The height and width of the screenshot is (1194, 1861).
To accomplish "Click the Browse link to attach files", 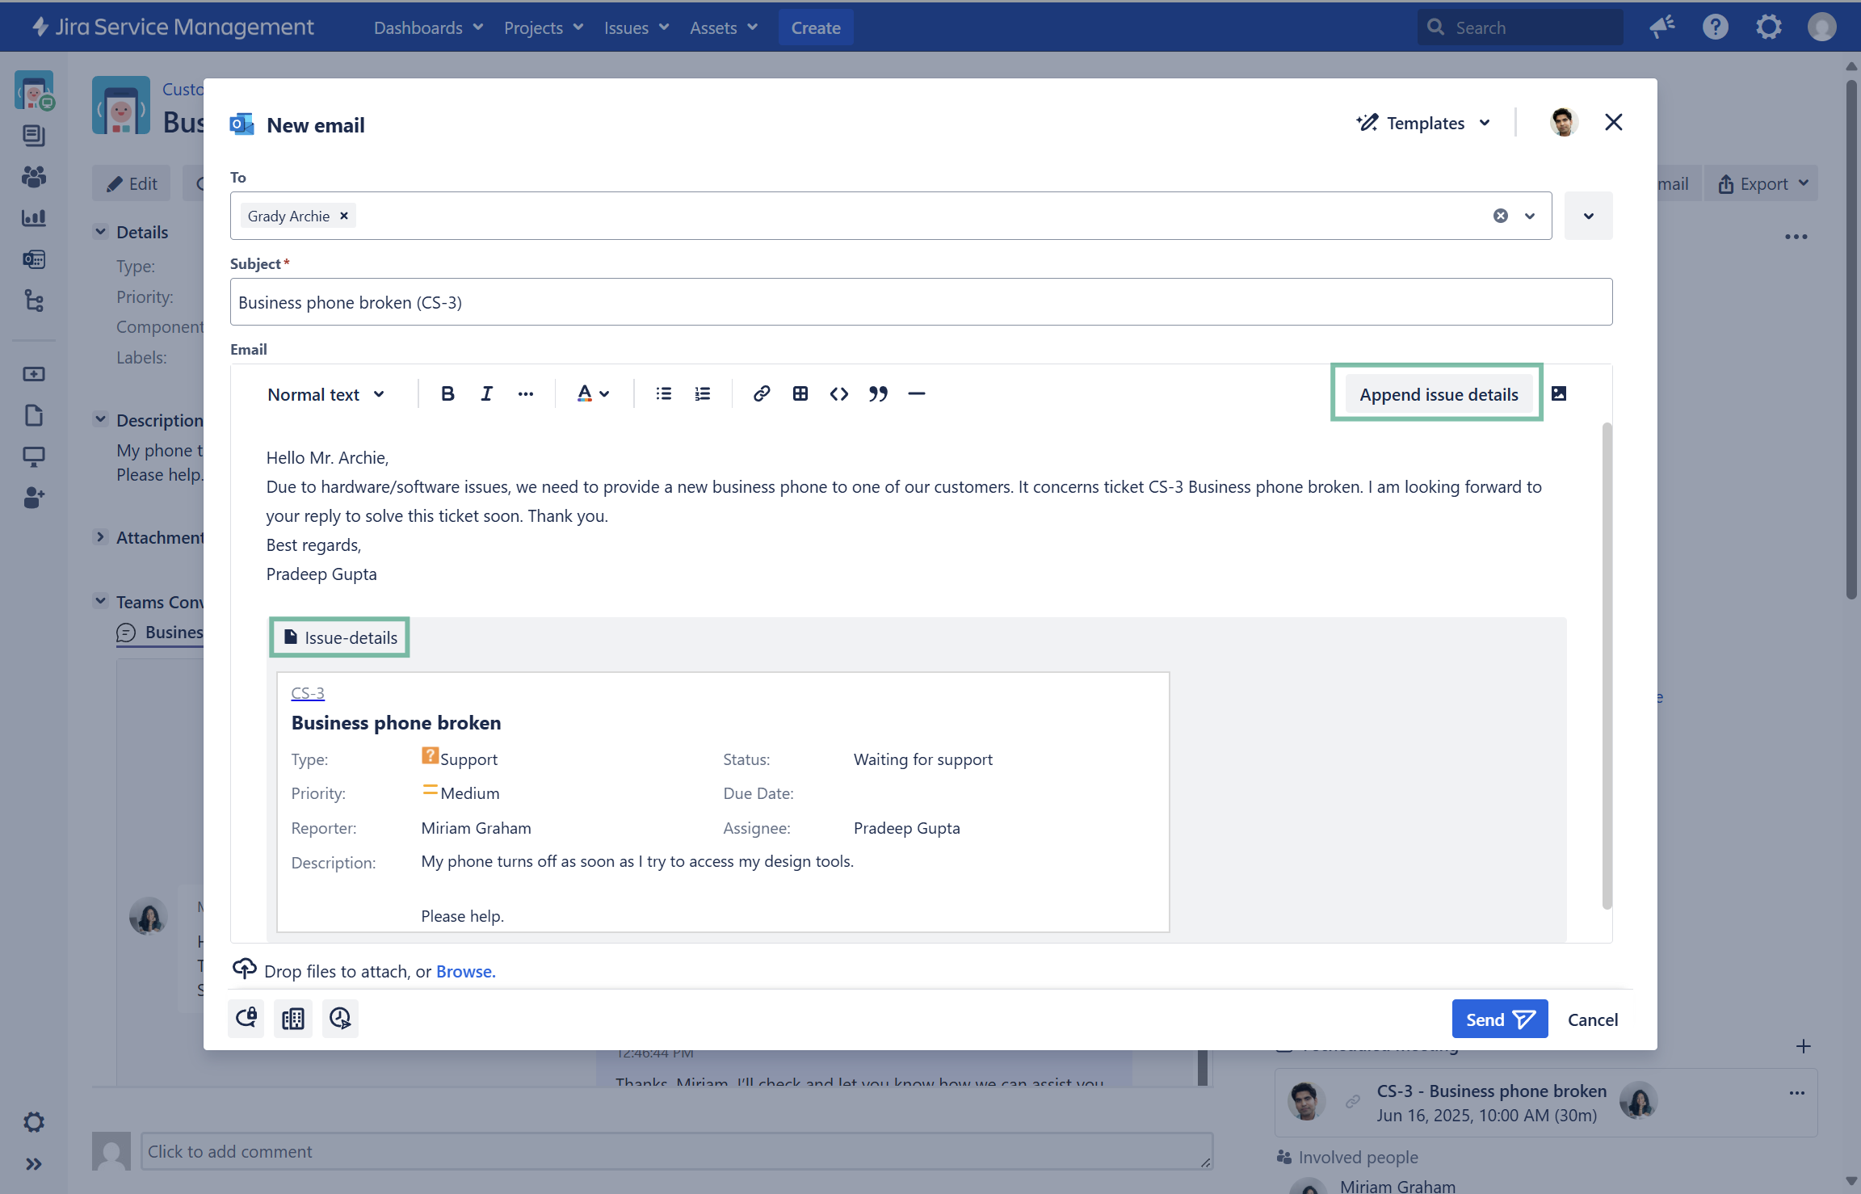I will click(465, 971).
